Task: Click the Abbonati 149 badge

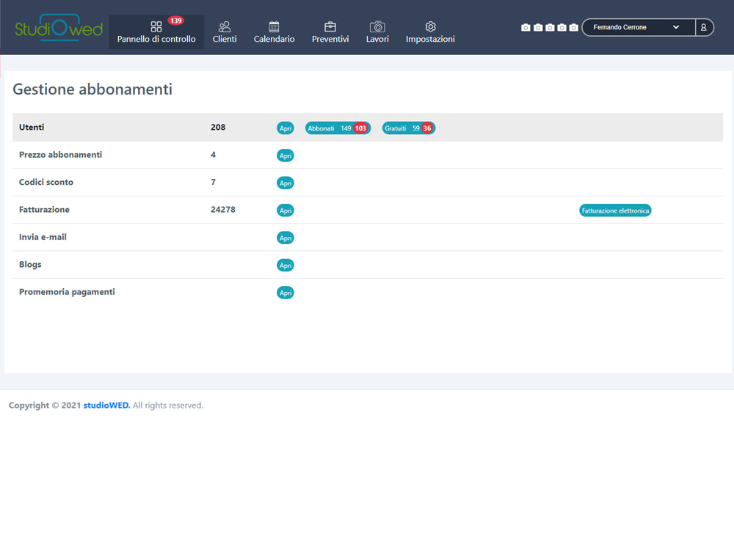Action: click(338, 128)
